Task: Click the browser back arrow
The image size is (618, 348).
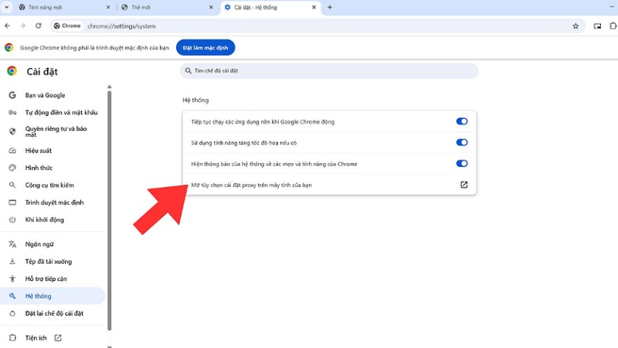Action: 8,26
